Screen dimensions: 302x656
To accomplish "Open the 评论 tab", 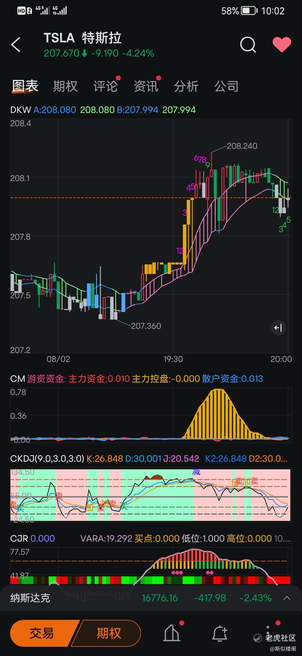I will click(106, 86).
